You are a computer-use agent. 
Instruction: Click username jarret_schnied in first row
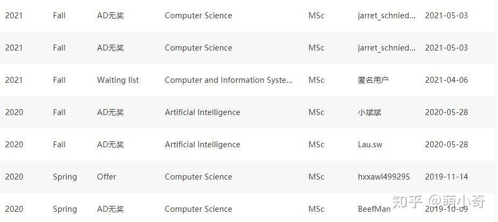click(x=387, y=16)
